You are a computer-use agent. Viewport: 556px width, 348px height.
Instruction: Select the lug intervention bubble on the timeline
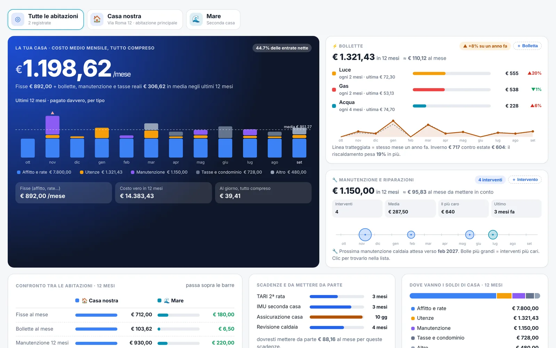(493, 235)
